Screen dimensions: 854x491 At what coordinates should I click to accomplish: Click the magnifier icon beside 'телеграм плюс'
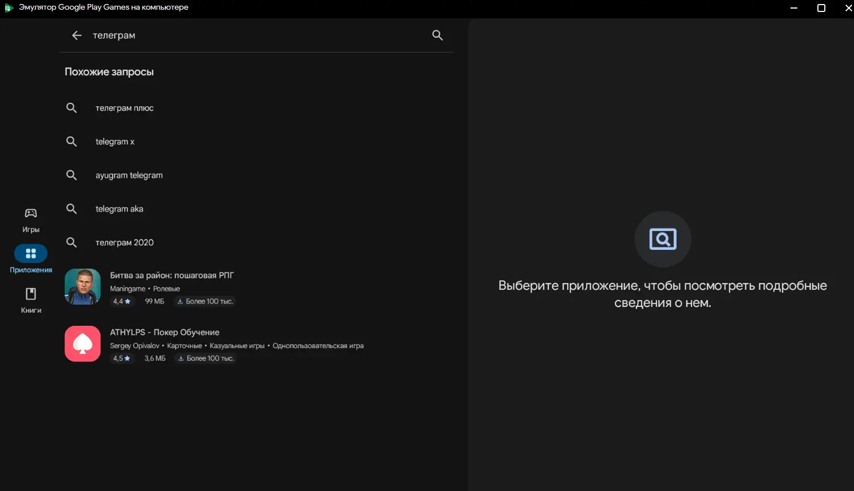point(72,107)
